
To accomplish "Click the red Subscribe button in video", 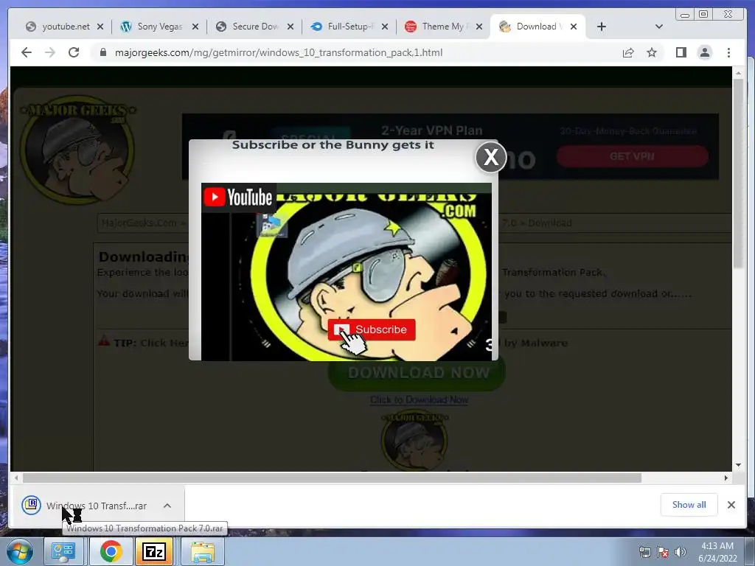I will [x=372, y=329].
